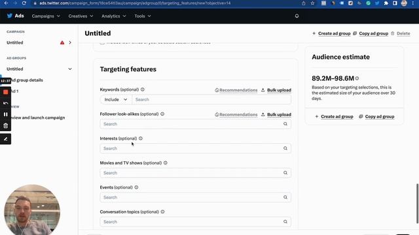Click the Twitter Ads bird logo
Image resolution: width=419 pixels, height=235 pixels.
point(10,16)
